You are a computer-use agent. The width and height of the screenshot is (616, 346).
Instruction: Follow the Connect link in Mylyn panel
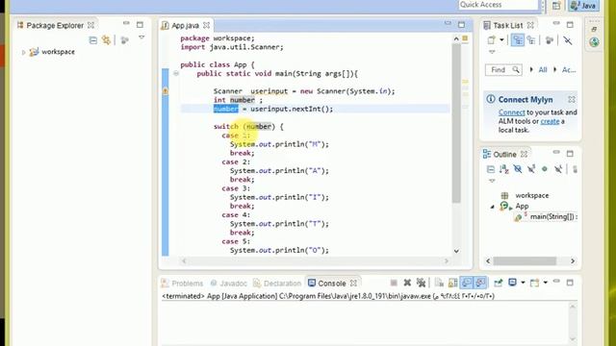click(511, 112)
